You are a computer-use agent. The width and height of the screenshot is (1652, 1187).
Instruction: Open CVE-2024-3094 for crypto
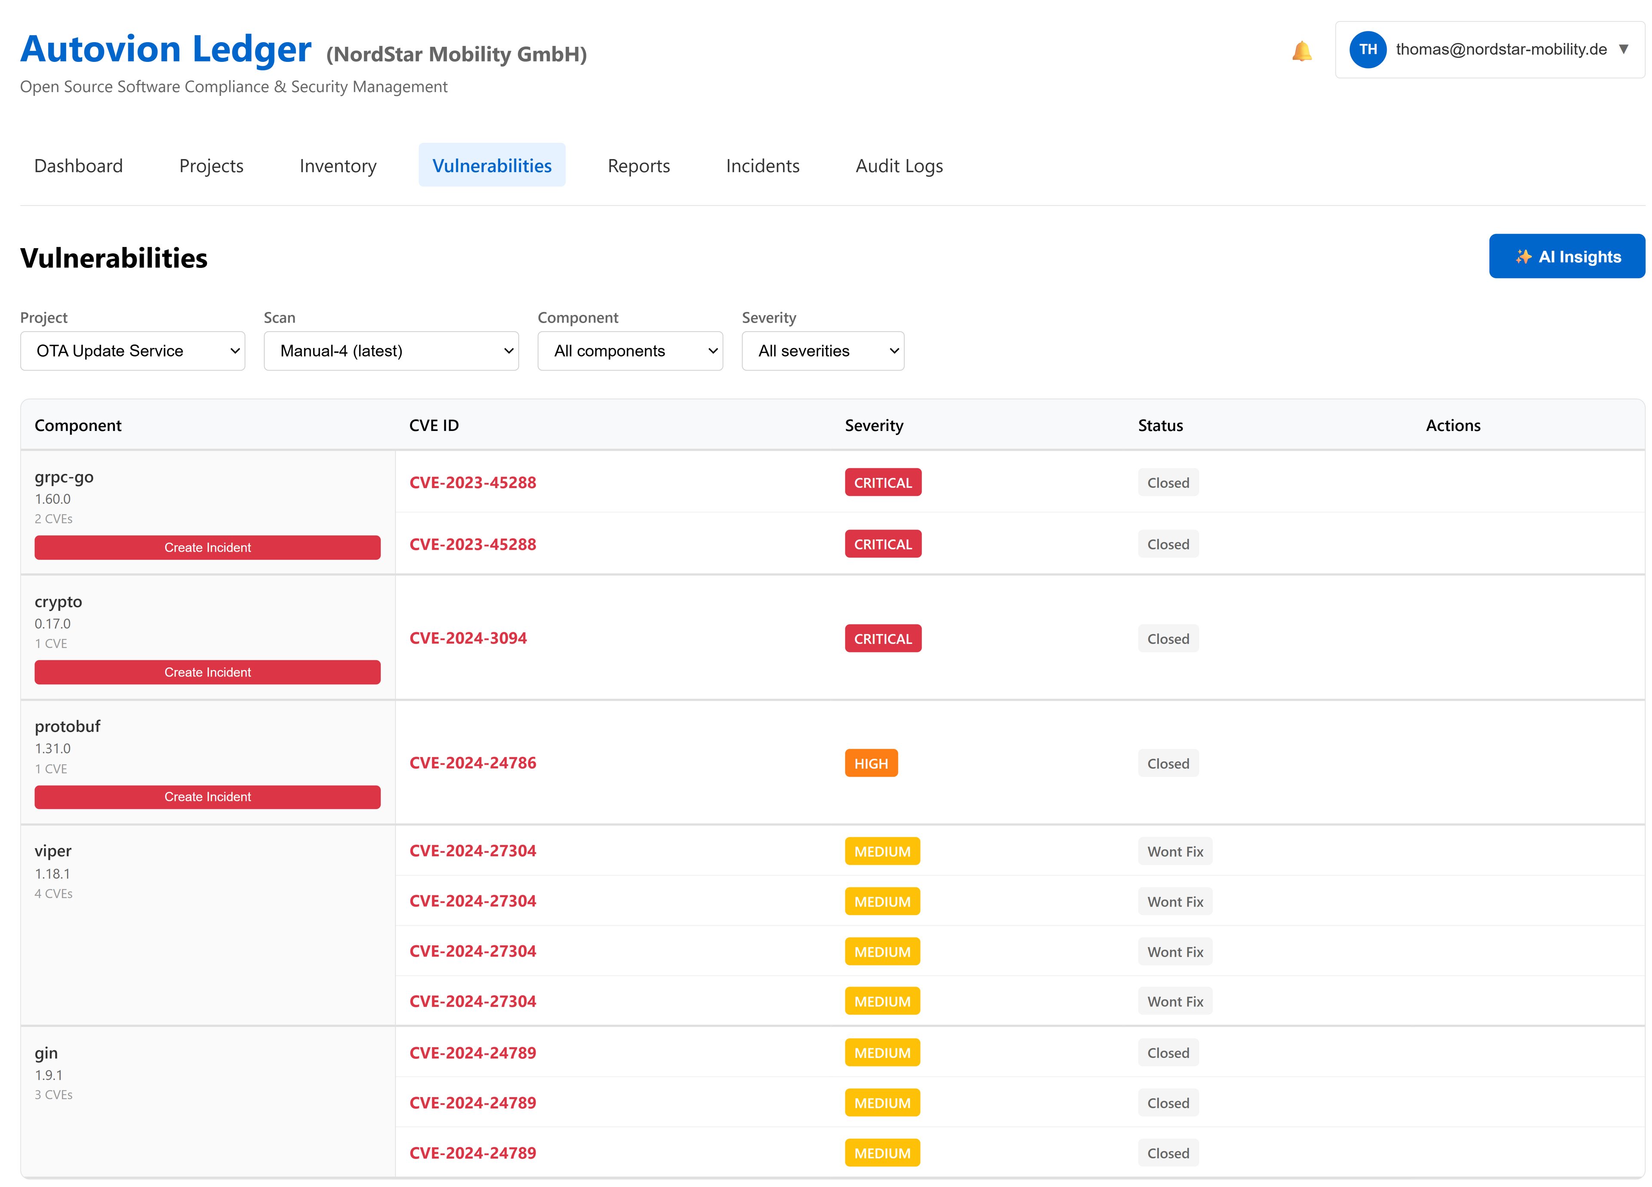[468, 638]
